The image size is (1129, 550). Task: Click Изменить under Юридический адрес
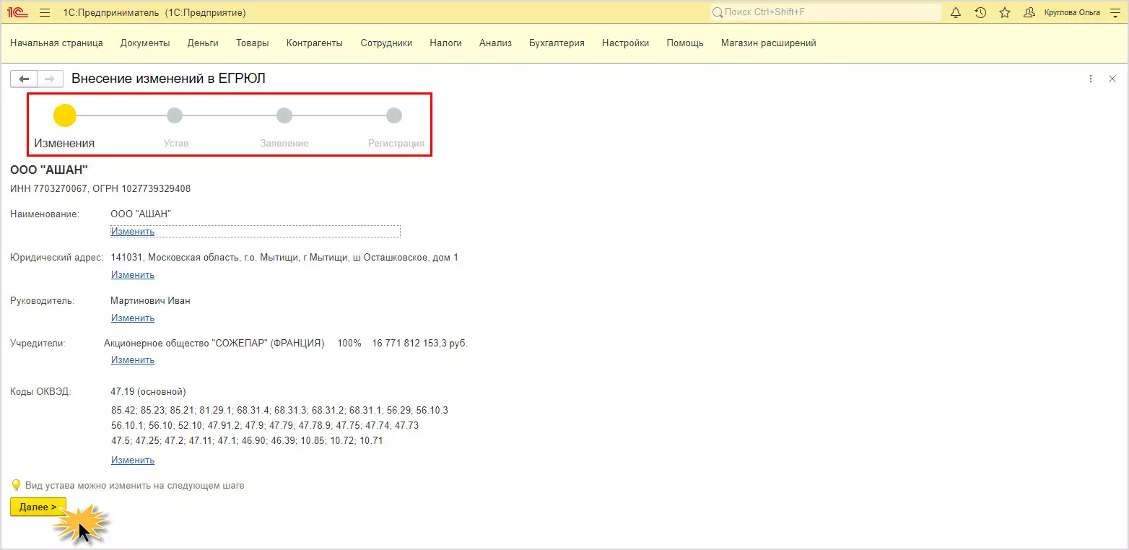133,275
